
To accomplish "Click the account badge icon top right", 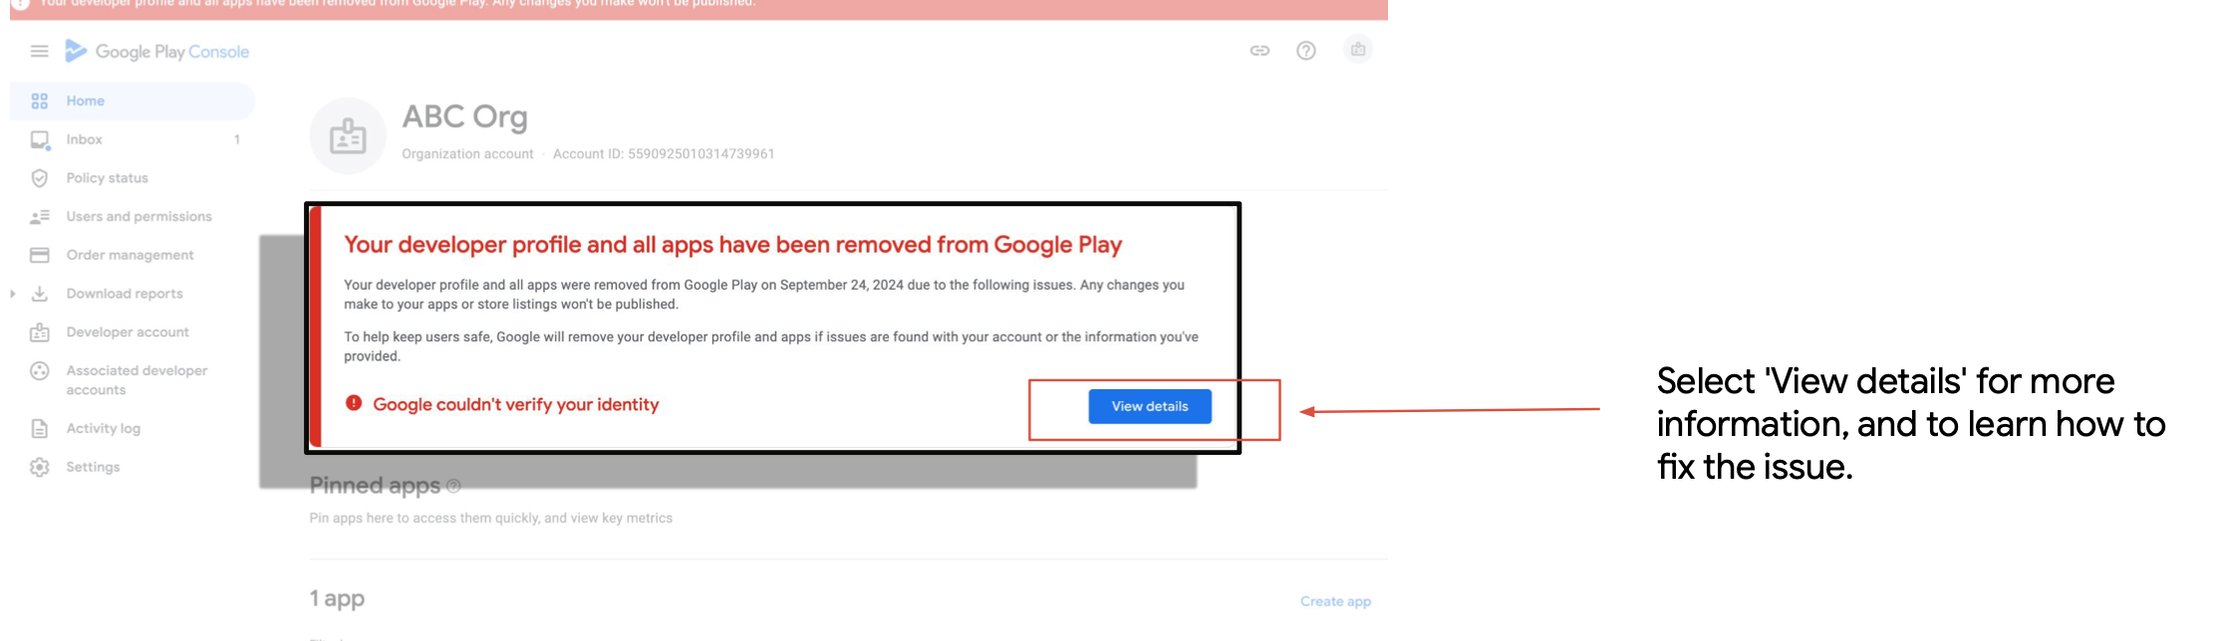I will pos(1357,50).
